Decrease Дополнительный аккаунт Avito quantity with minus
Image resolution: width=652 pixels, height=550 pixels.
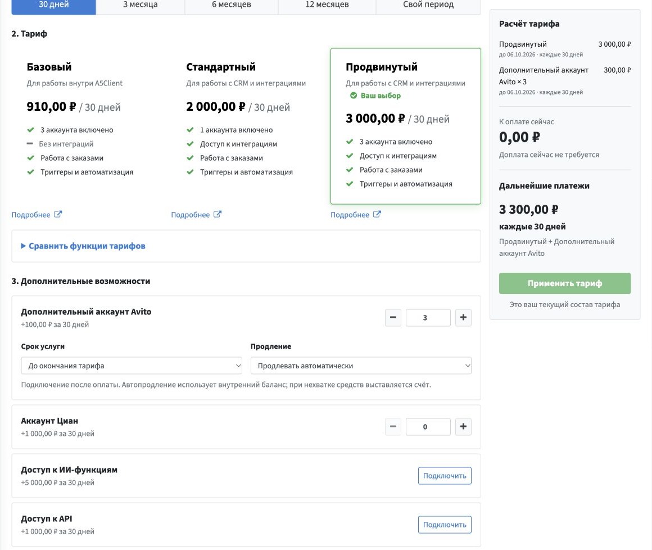coord(393,317)
